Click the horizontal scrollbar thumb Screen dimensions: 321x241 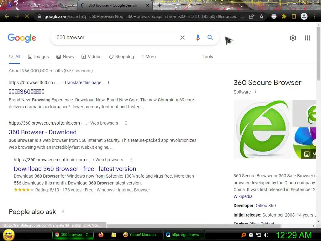[193, 226]
